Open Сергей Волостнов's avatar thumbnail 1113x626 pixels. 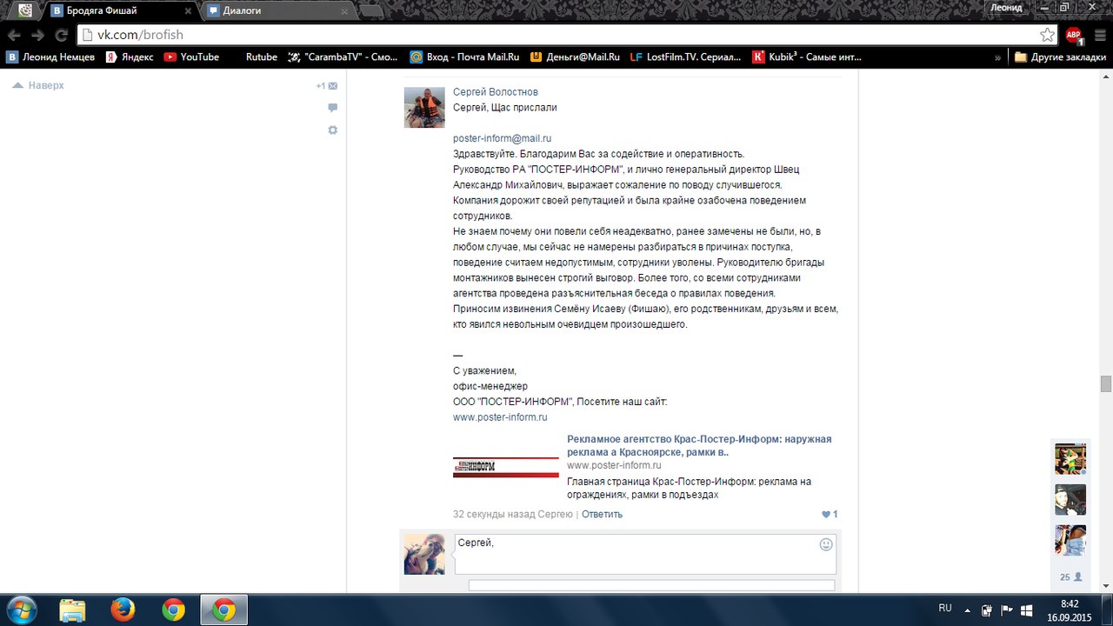pos(424,108)
